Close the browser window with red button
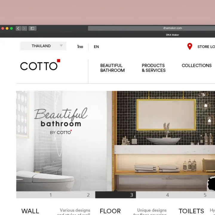Screen dimensions: 215x215 click(x=3, y=28)
